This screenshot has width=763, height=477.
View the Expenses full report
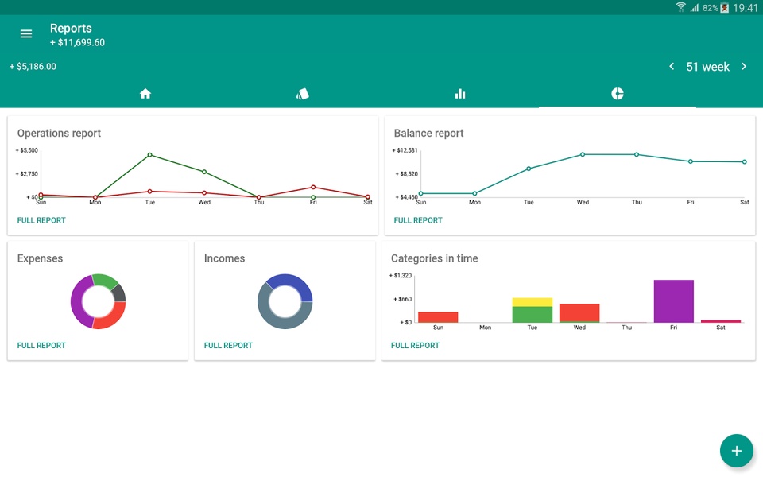[41, 345]
